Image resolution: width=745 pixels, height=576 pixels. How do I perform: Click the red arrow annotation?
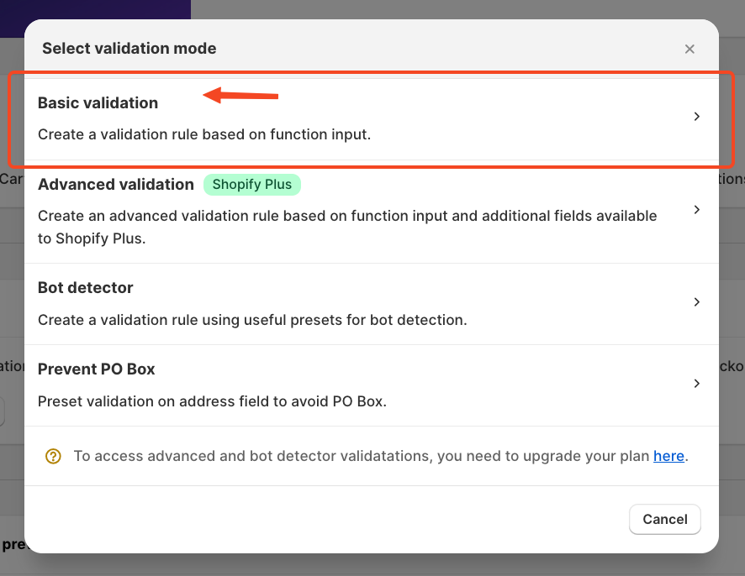(x=241, y=96)
